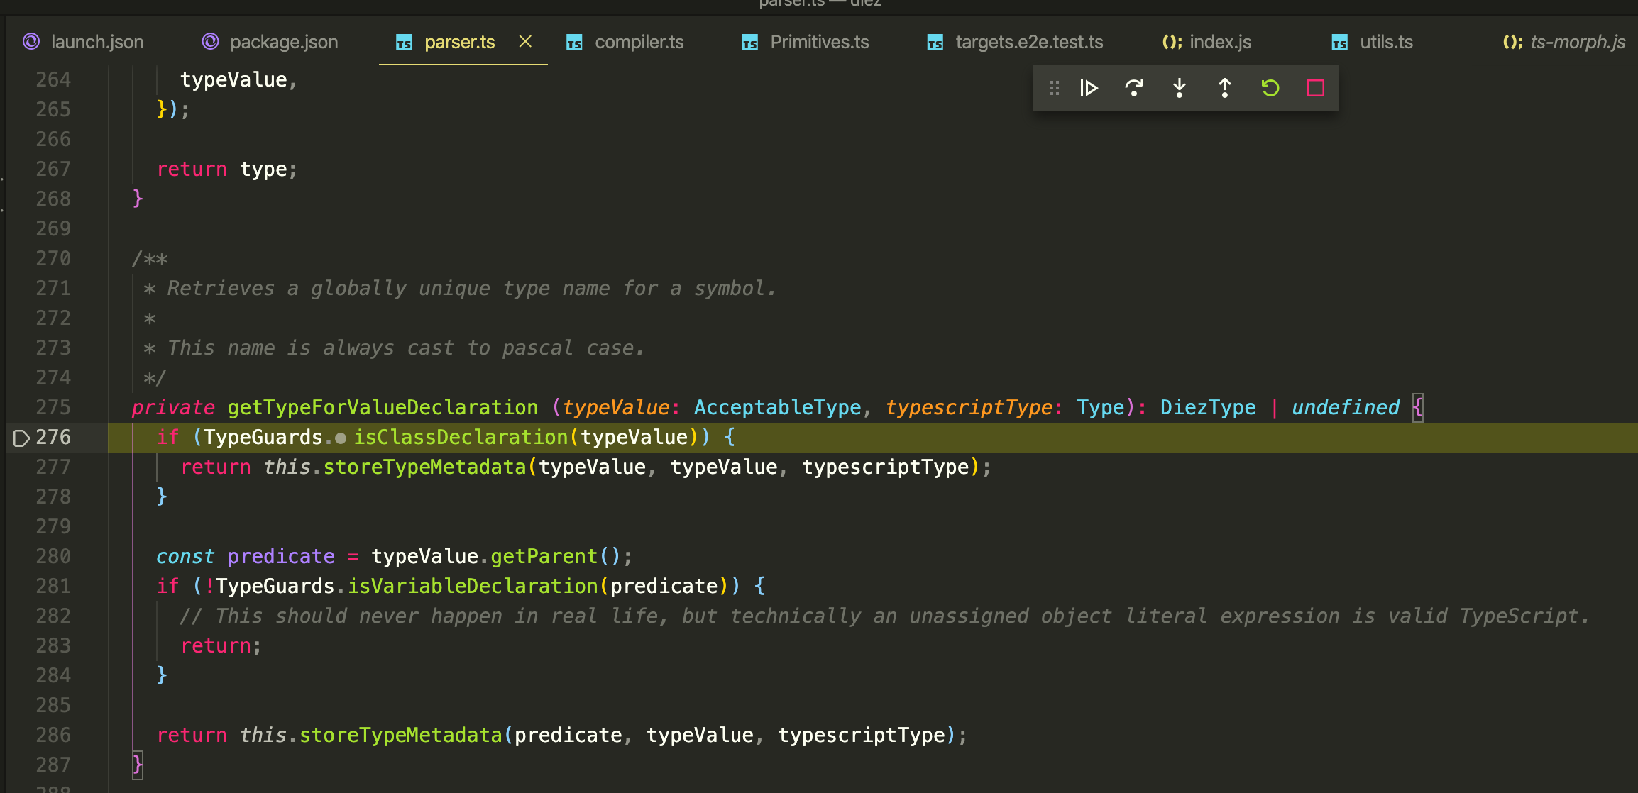
Task: Stop the debug session
Action: [x=1315, y=88]
